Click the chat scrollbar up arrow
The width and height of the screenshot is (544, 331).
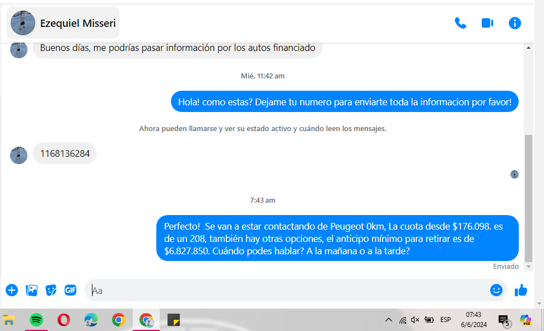(528, 48)
